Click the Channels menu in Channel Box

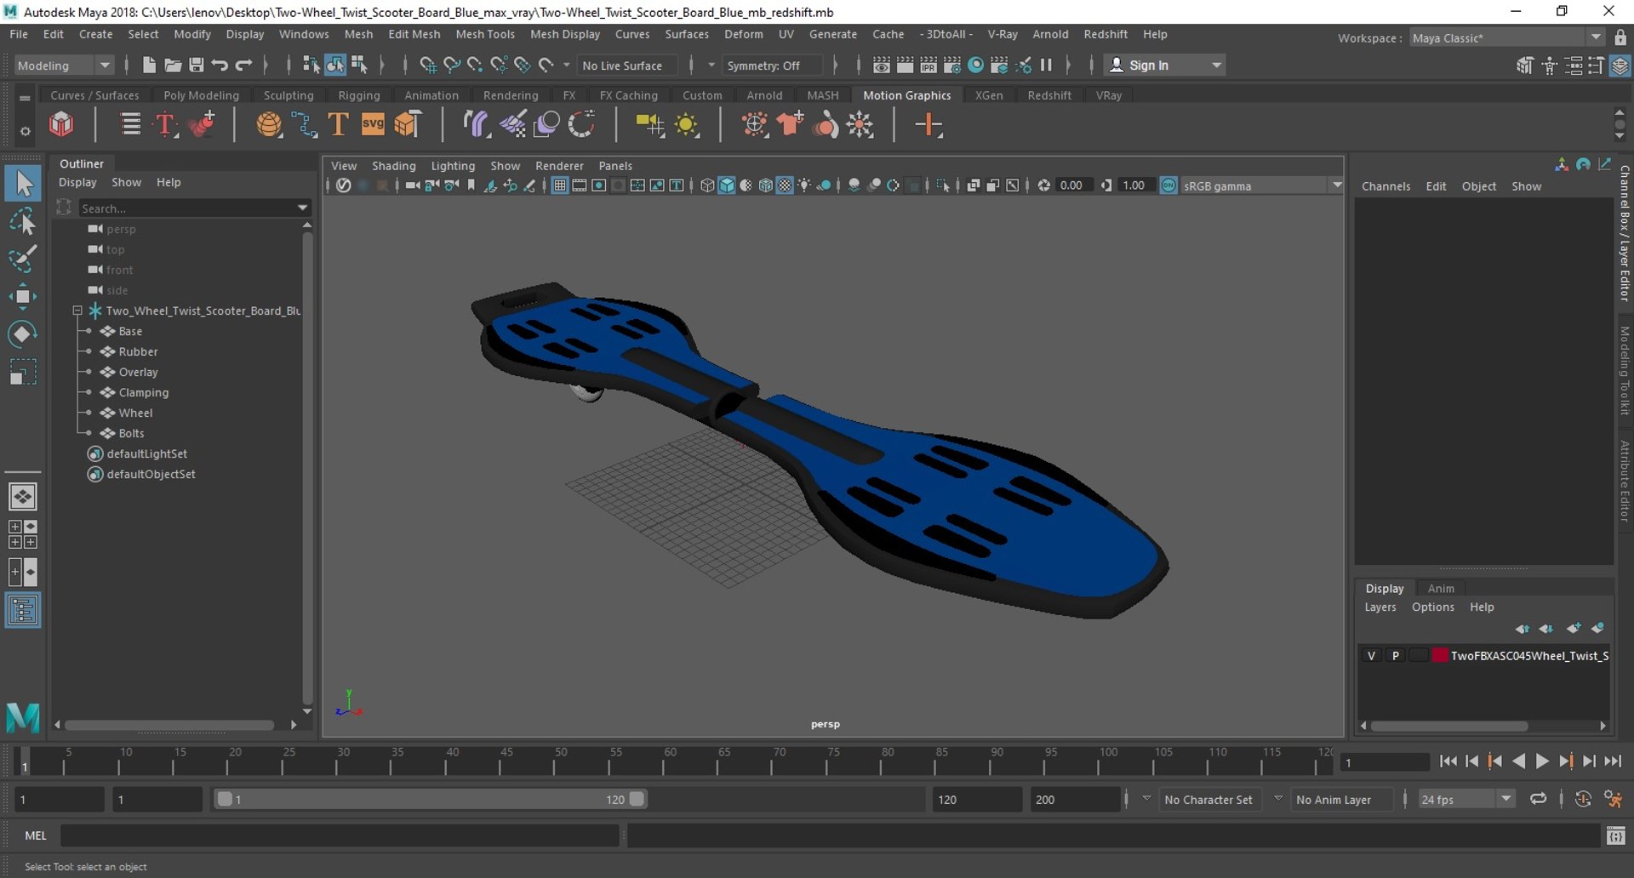click(1385, 186)
